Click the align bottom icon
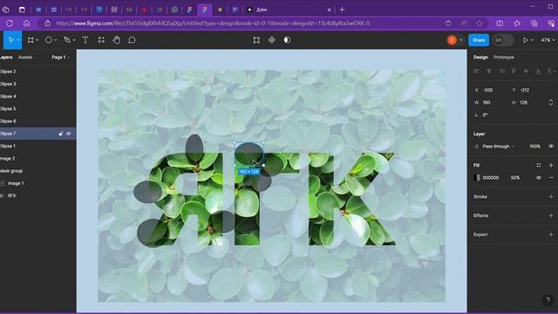 [539, 72]
